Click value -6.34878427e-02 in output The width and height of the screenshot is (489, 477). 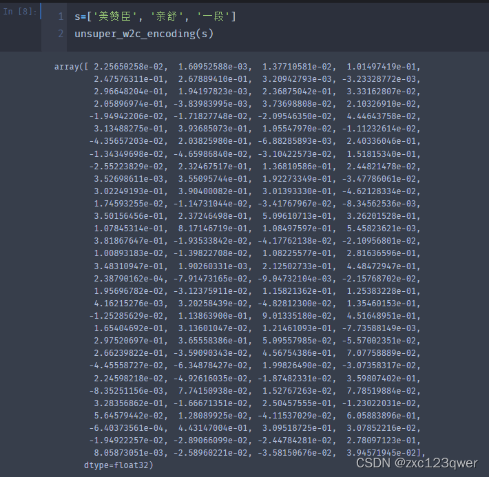tap(211, 365)
